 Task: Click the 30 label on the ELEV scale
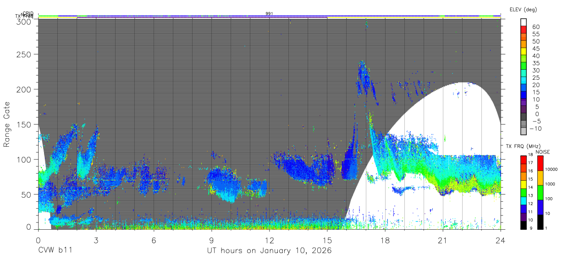click(535, 71)
